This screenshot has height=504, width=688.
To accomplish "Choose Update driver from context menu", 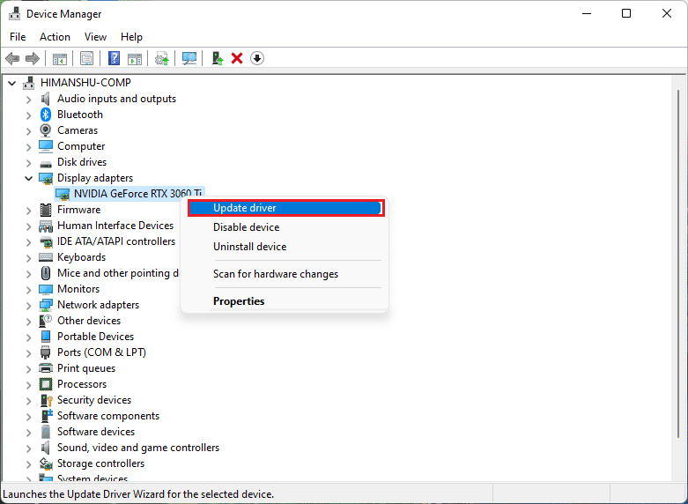I will point(286,208).
